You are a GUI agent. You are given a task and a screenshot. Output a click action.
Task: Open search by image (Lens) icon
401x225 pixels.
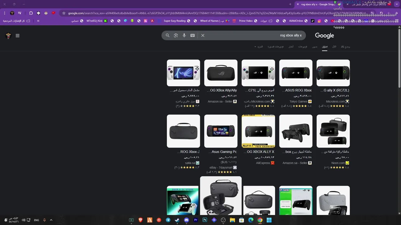pyautogui.click(x=176, y=35)
